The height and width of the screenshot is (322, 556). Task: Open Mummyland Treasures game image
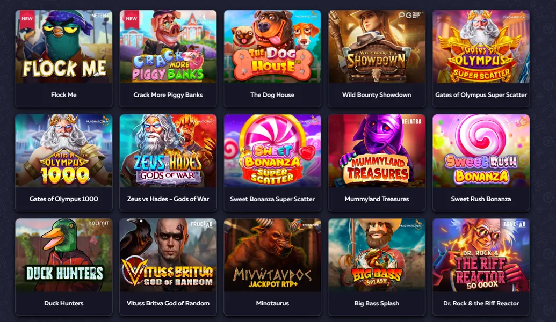coord(377,151)
